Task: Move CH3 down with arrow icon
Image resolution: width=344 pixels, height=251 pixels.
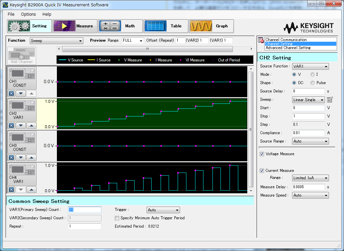Action: (21, 158)
